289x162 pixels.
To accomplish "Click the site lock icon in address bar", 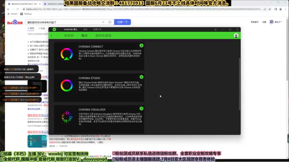I will (24, 9).
